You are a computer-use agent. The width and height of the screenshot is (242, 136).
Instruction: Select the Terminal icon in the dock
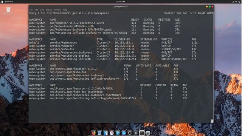pos(142,133)
